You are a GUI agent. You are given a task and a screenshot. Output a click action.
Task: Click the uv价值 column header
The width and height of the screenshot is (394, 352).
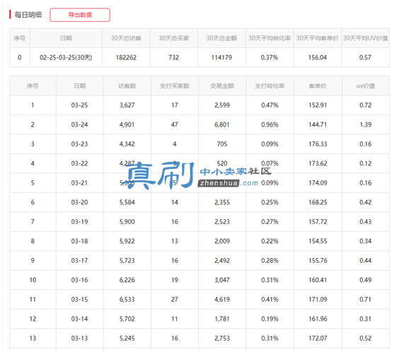[366, 86]
